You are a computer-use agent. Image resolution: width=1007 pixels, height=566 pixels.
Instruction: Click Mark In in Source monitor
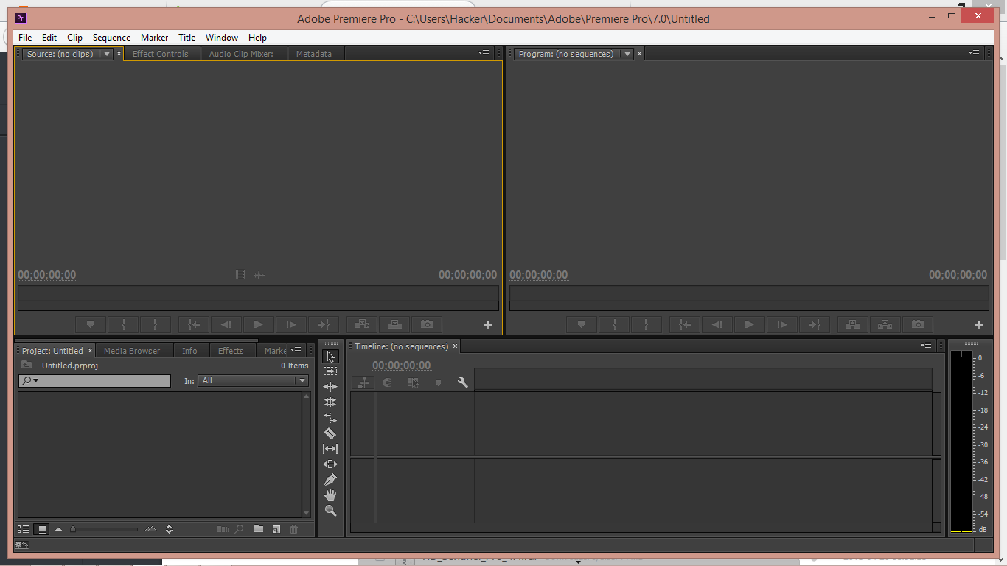(123, 324)
